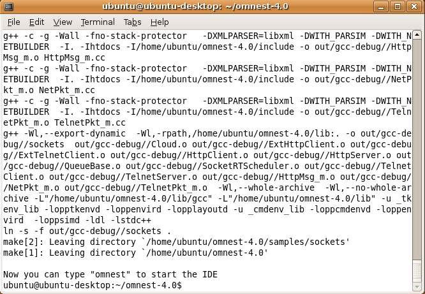Click the text 'HttpMsg_m.cc'

tap(75, 58)
